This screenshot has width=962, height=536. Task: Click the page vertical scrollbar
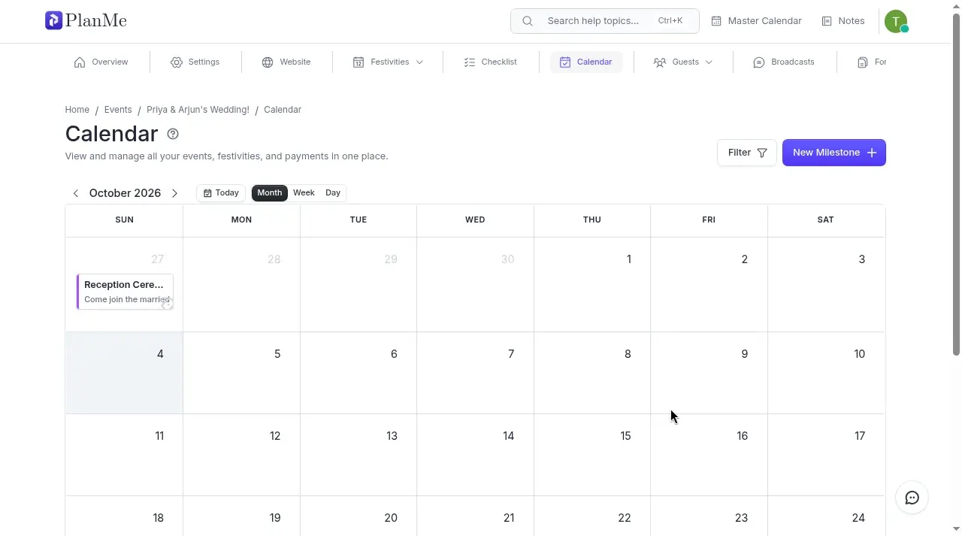tap(956, 184)
